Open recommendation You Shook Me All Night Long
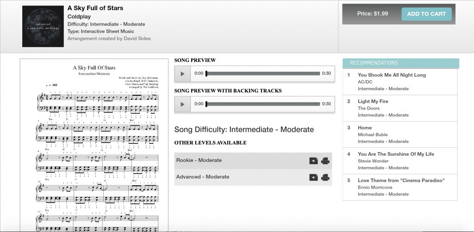This screenshot has width=474, height=232. pos(392,75)
